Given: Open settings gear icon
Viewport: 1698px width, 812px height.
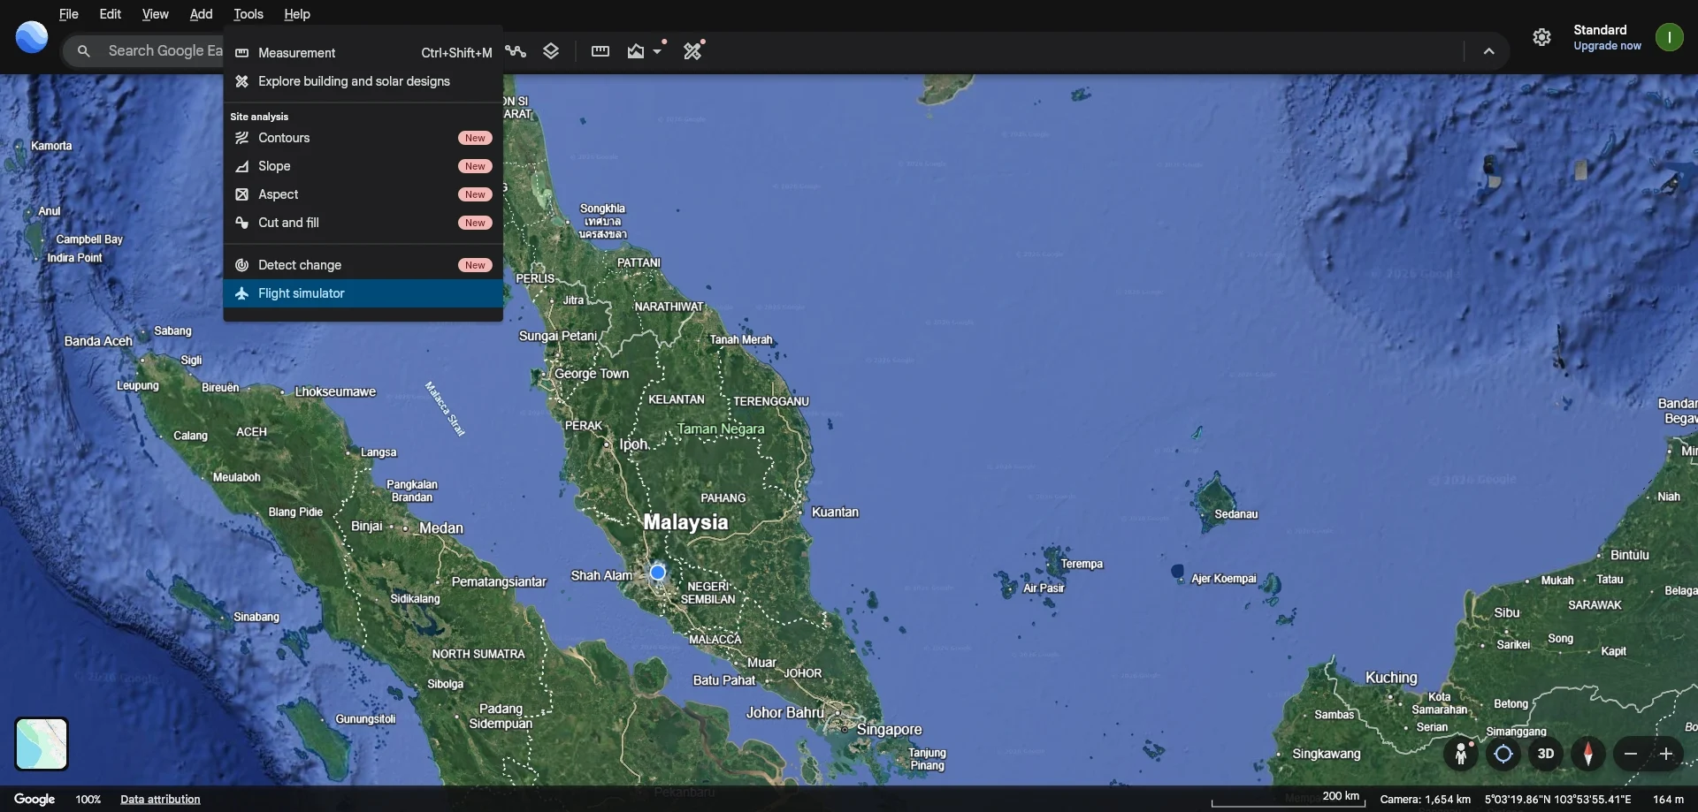Looking at the screenshot, I should pos(1542,37).
